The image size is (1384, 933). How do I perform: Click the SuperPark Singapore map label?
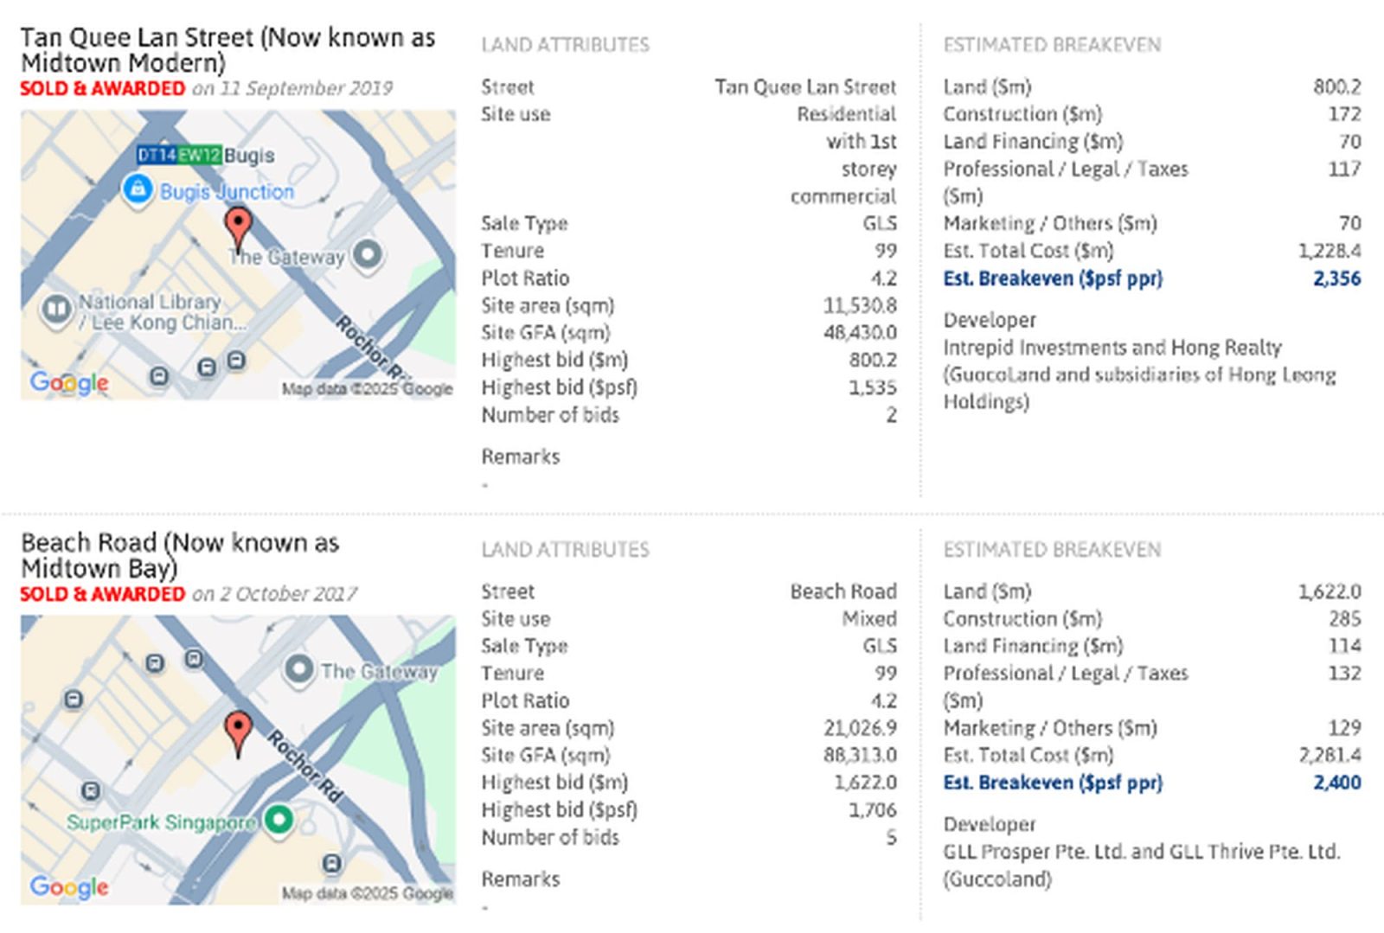pyautogui.click(x=162, y=822)
